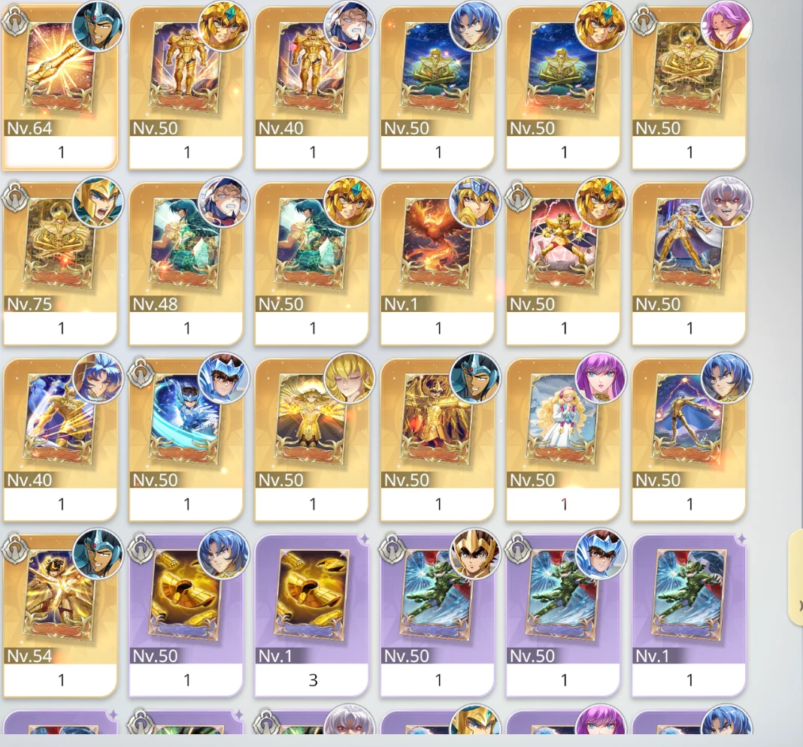Click the white-haired grinning character avatar
Viewport: 803px width, 747px height.
(x=726, y=202)
